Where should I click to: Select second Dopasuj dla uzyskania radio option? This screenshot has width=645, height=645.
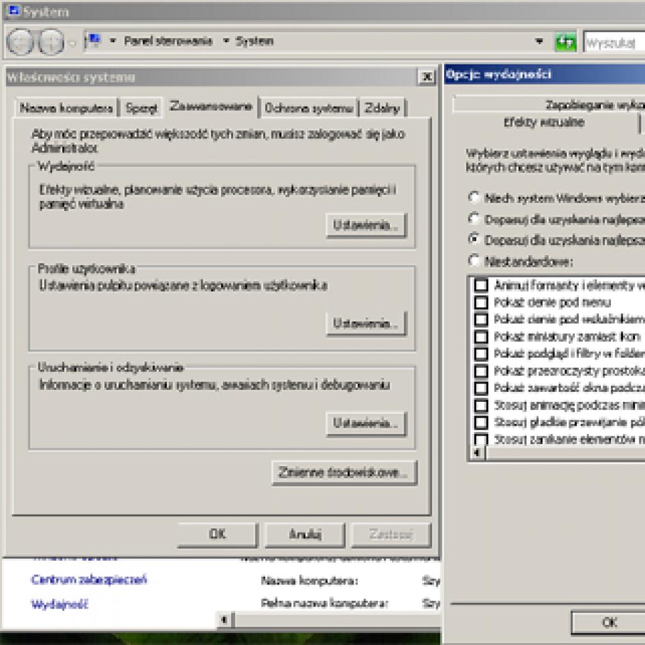[474, 240]
